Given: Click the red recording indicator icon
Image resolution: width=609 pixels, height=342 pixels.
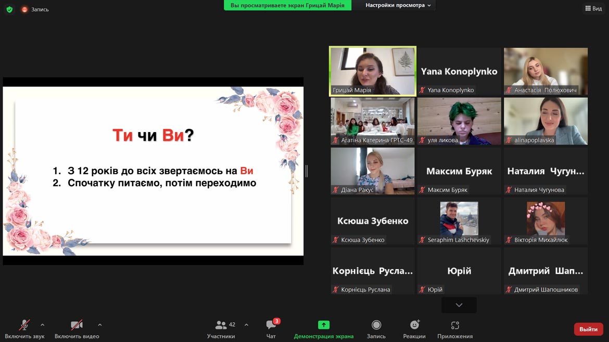Looking at the screenshot, I should point(24,9).
